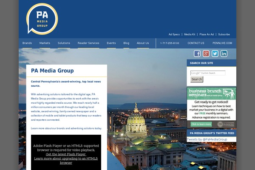Open the Google Plus social icon
The height and width of the screenshot is (170, 255).
(x=206, y=54)
